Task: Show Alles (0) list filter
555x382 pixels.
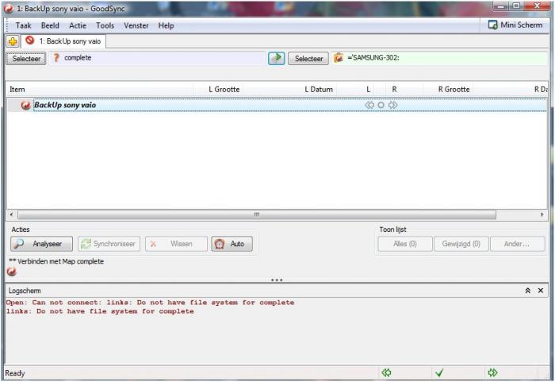Action: (405, 244)
